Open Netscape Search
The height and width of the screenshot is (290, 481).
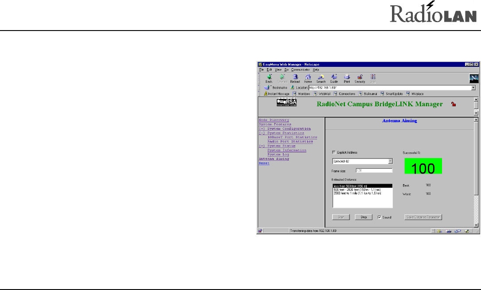click(321, 78)
